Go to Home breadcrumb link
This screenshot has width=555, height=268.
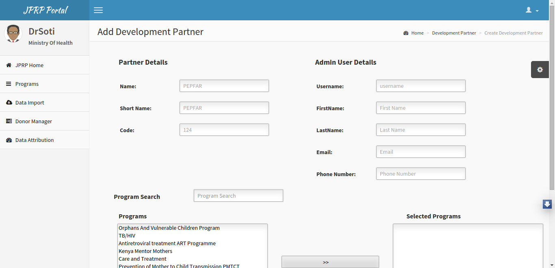tap(417, 33)
